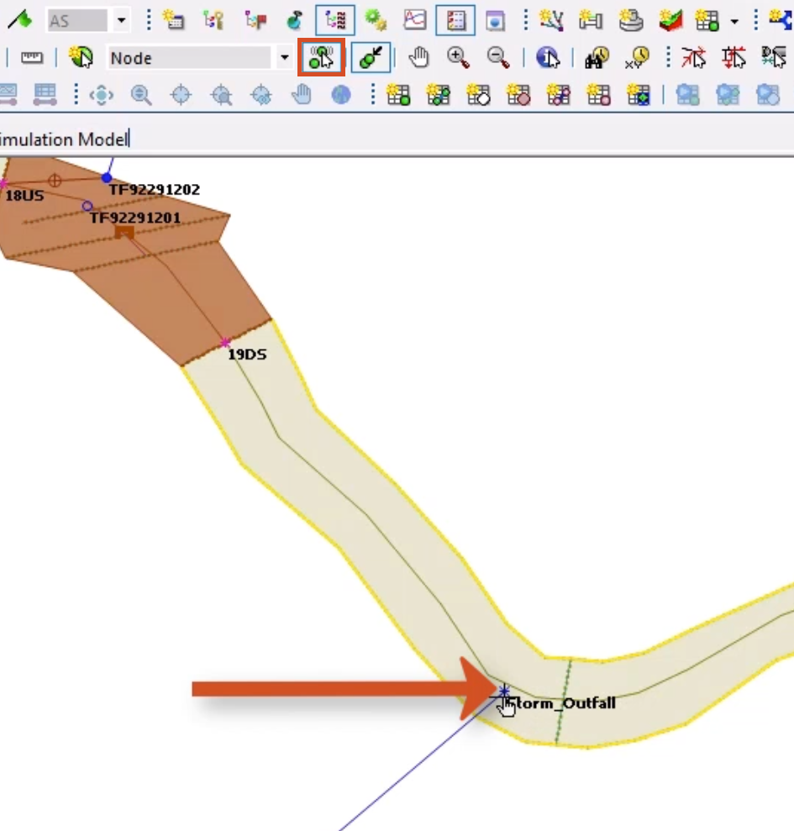794x831 pixels.
Task: Click the new grid with green node icon in top toolbar
Action: 707,20
